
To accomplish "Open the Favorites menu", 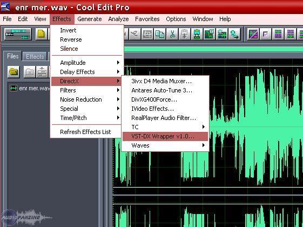I will (x=147, y=19).
